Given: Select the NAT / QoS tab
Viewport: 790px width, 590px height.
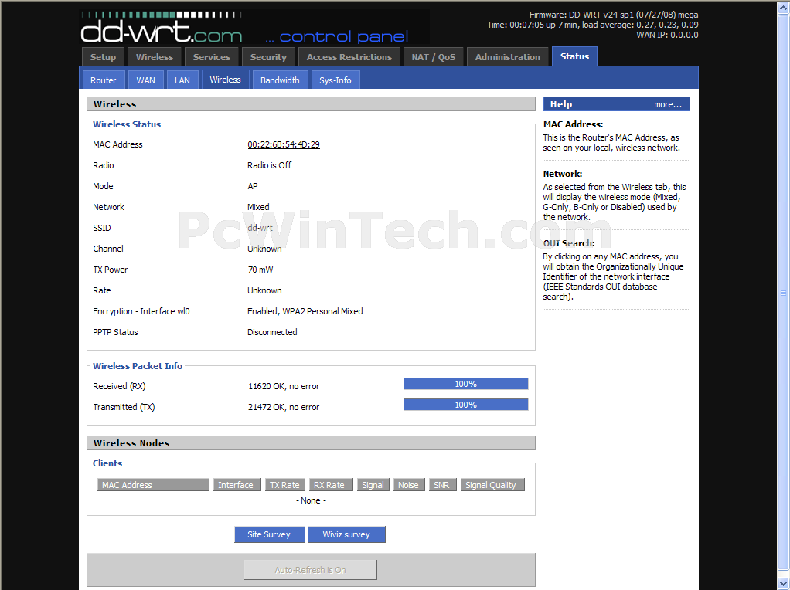Looking at the screenshot, I should click(434, 57).
